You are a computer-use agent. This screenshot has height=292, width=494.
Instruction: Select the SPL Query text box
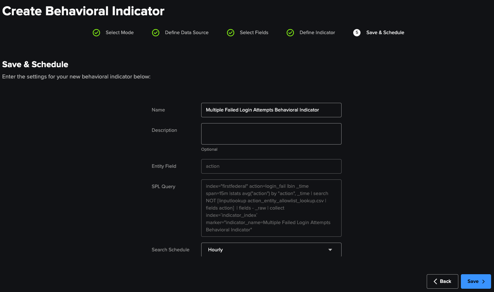click(271, 208)
